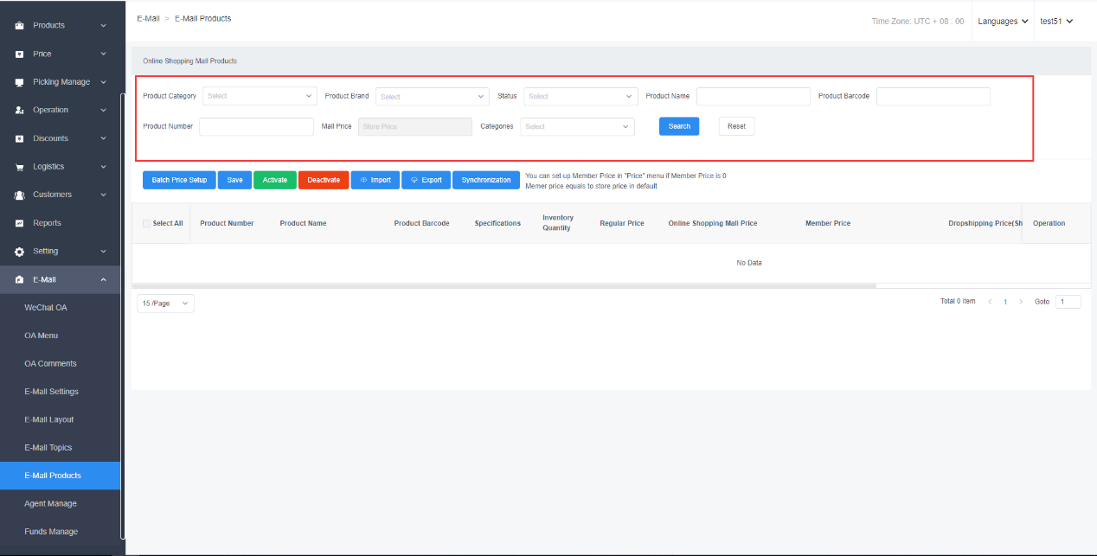Click the Picking Manage monitor icon

(19, 82)
